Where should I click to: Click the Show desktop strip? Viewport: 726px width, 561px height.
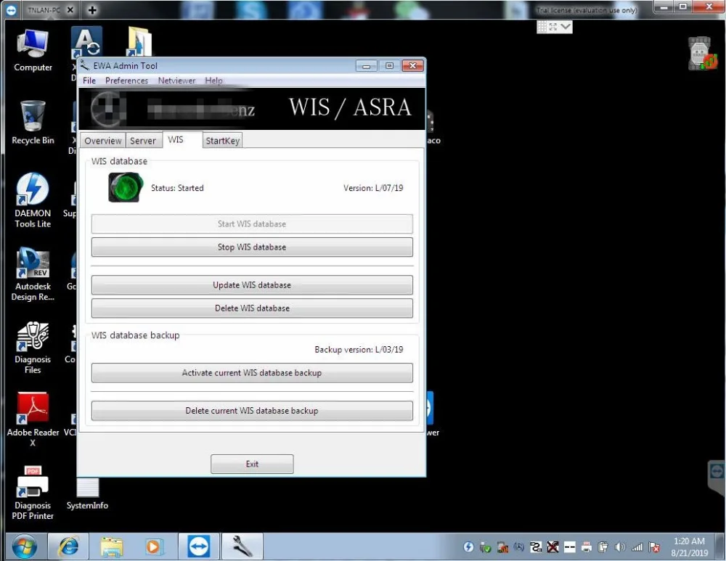tap(721, 546)
